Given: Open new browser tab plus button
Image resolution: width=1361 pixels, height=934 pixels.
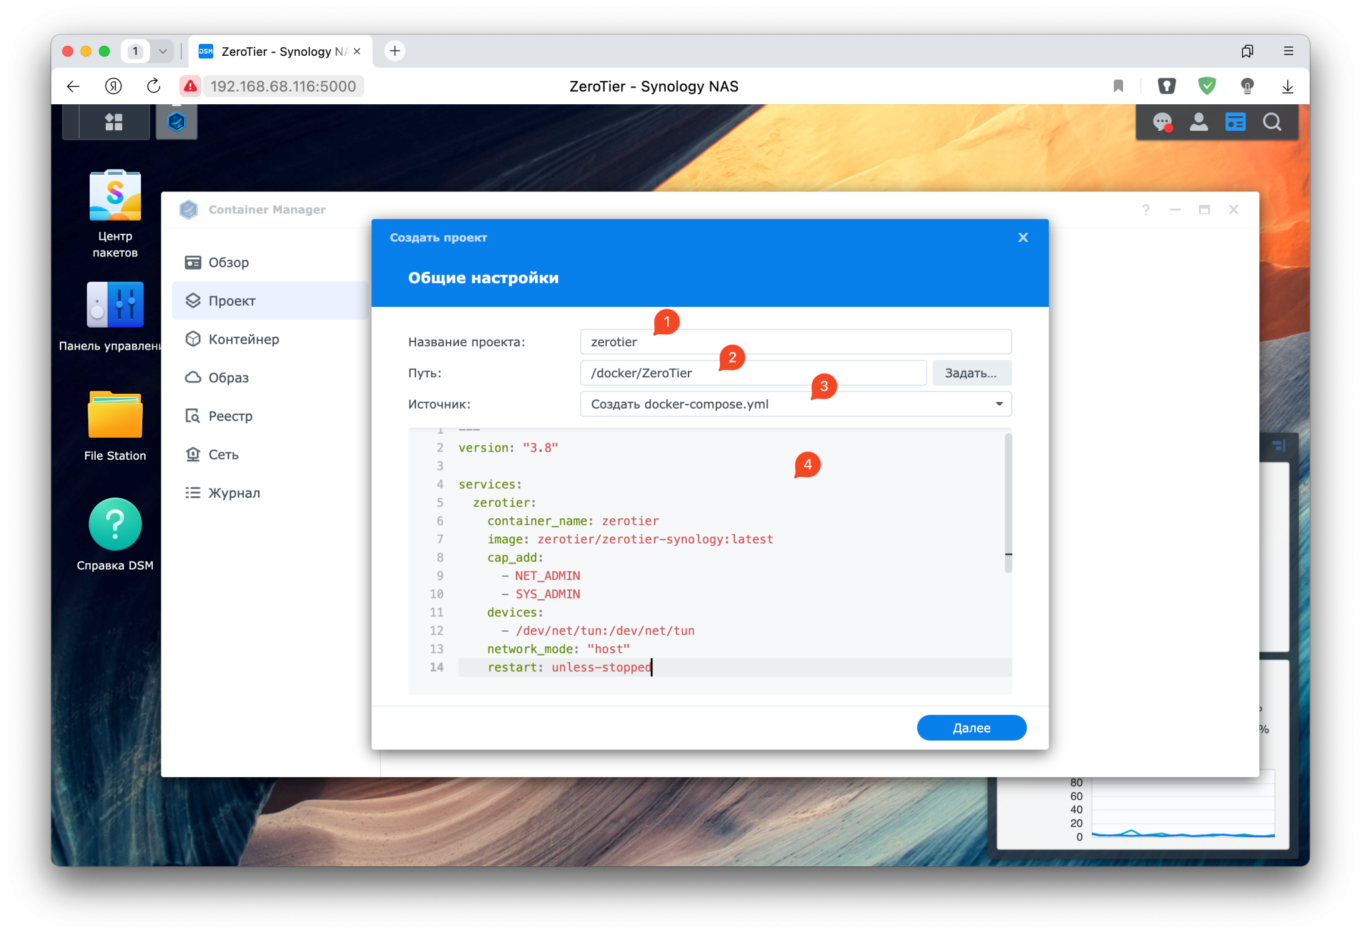Looking at the screenshot, I should 395,51.
